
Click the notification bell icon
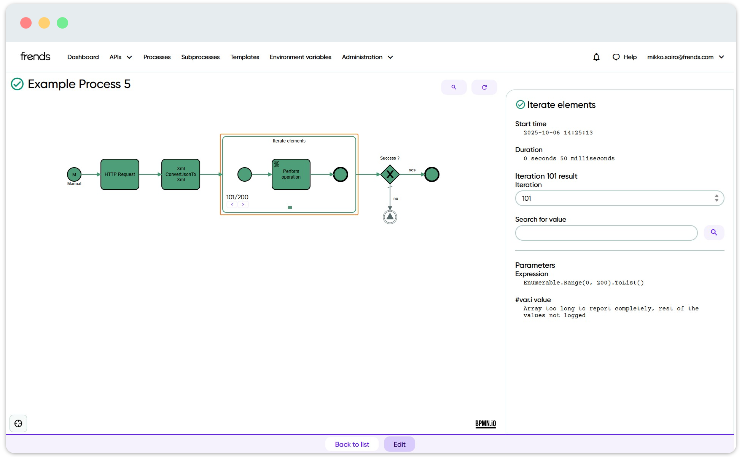click(596, 57)
